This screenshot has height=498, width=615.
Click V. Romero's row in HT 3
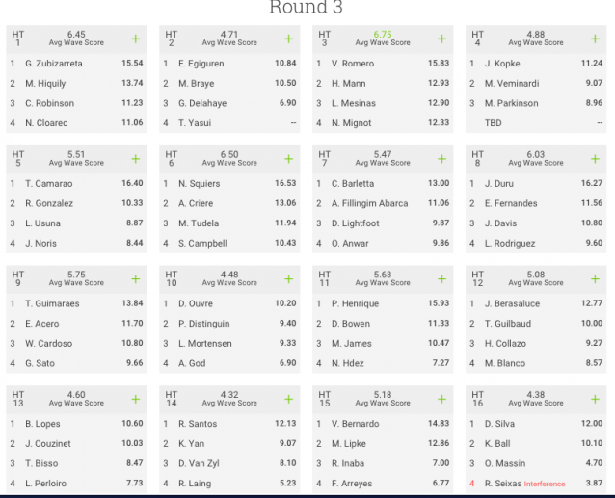click(x=383, y=63)
